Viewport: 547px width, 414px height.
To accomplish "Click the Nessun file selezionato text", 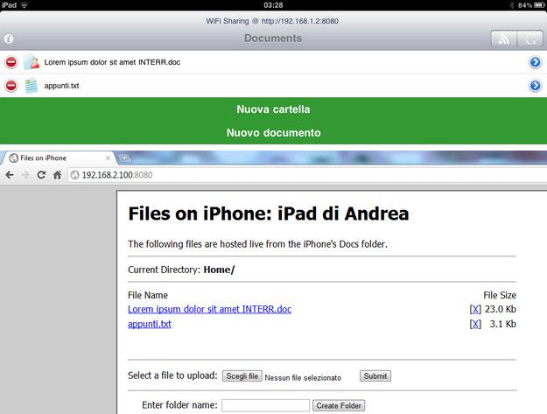I will [303, 378].
